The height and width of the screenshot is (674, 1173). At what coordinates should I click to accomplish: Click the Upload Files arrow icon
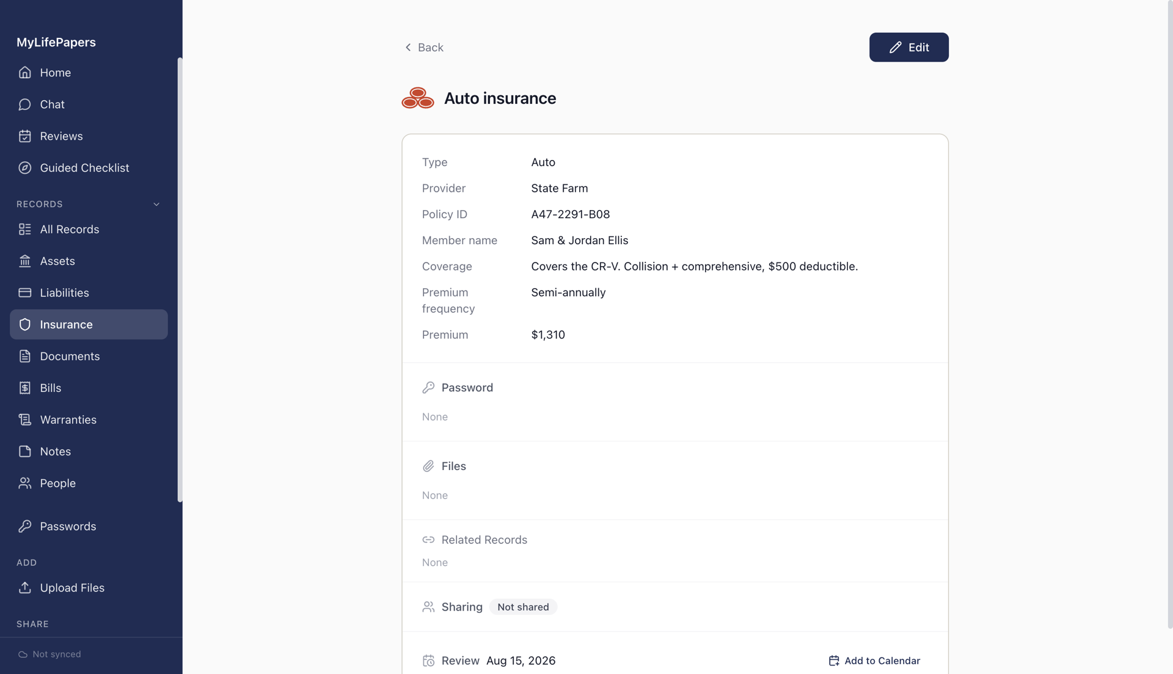(24, 588)
